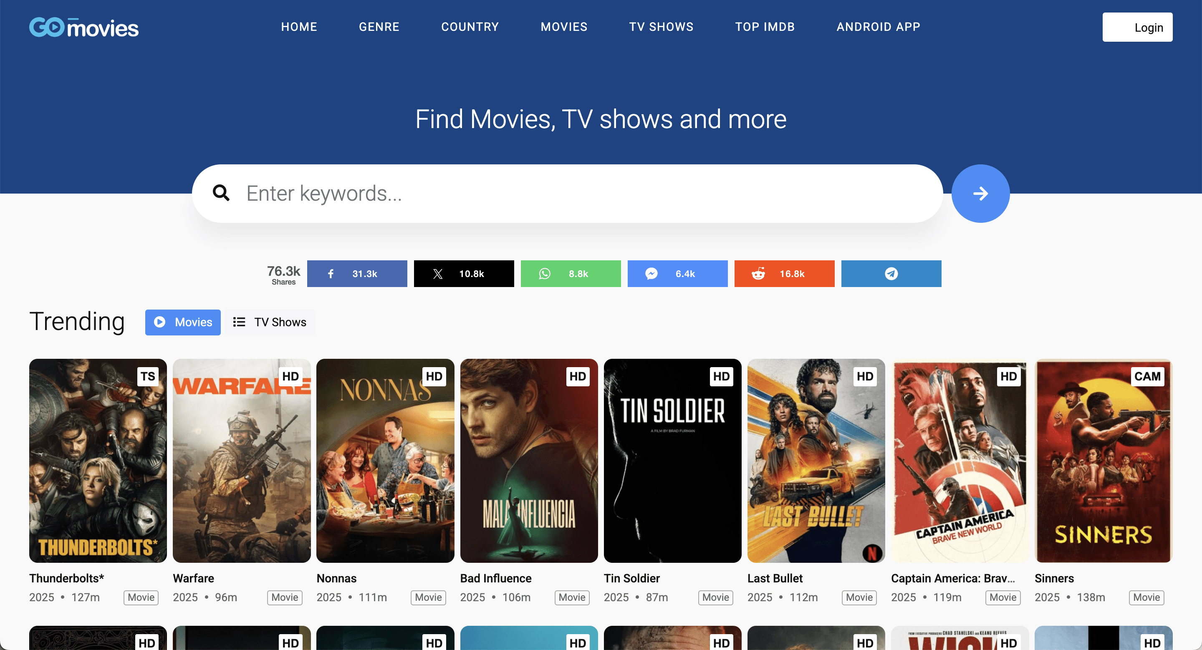Image resolution: width=1202 pixels, height=650 pixels.
Task: Focus the Enter keywords search field
Action: pyautogui.click(x=567, y=194)
